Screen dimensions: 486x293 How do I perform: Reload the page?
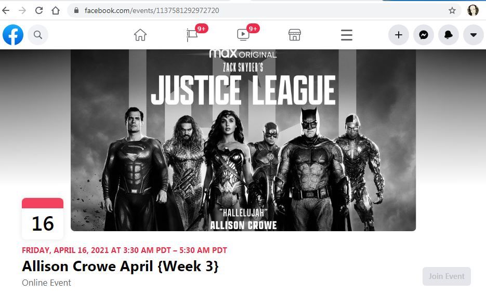click(39, 10)
